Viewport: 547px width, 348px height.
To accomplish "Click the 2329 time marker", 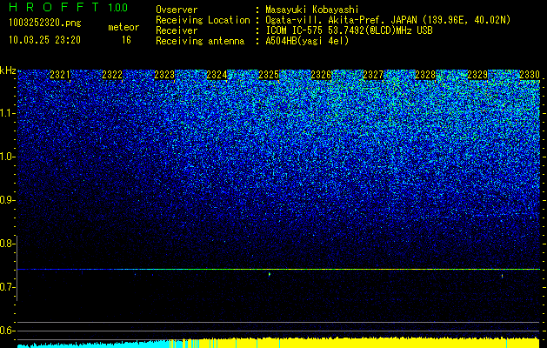I will click(x=477, y=75).
